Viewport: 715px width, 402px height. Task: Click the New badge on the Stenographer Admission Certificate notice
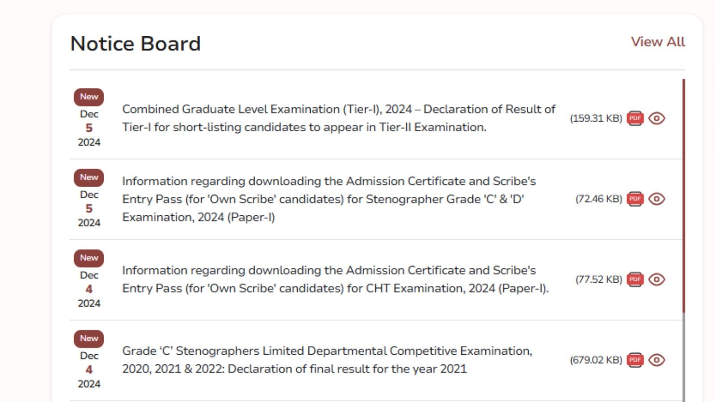coord(88,177)
